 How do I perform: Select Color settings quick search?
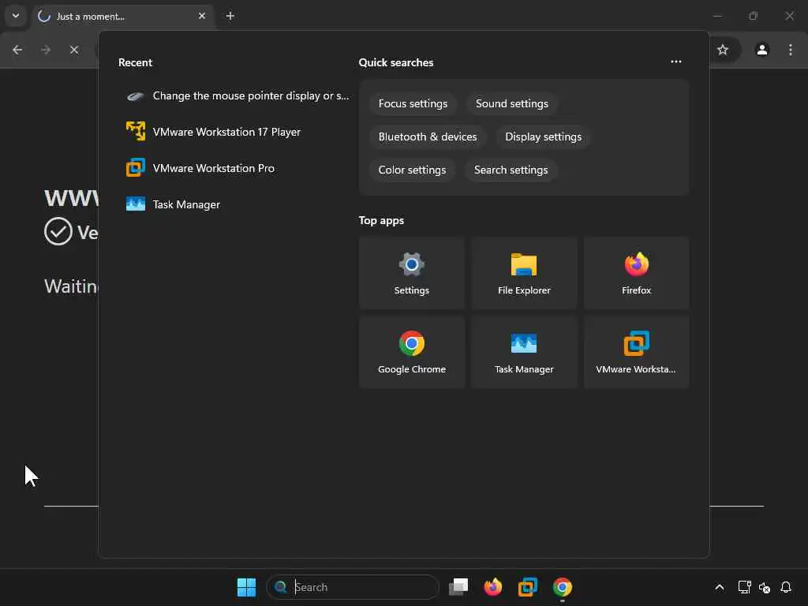[412, 170]
